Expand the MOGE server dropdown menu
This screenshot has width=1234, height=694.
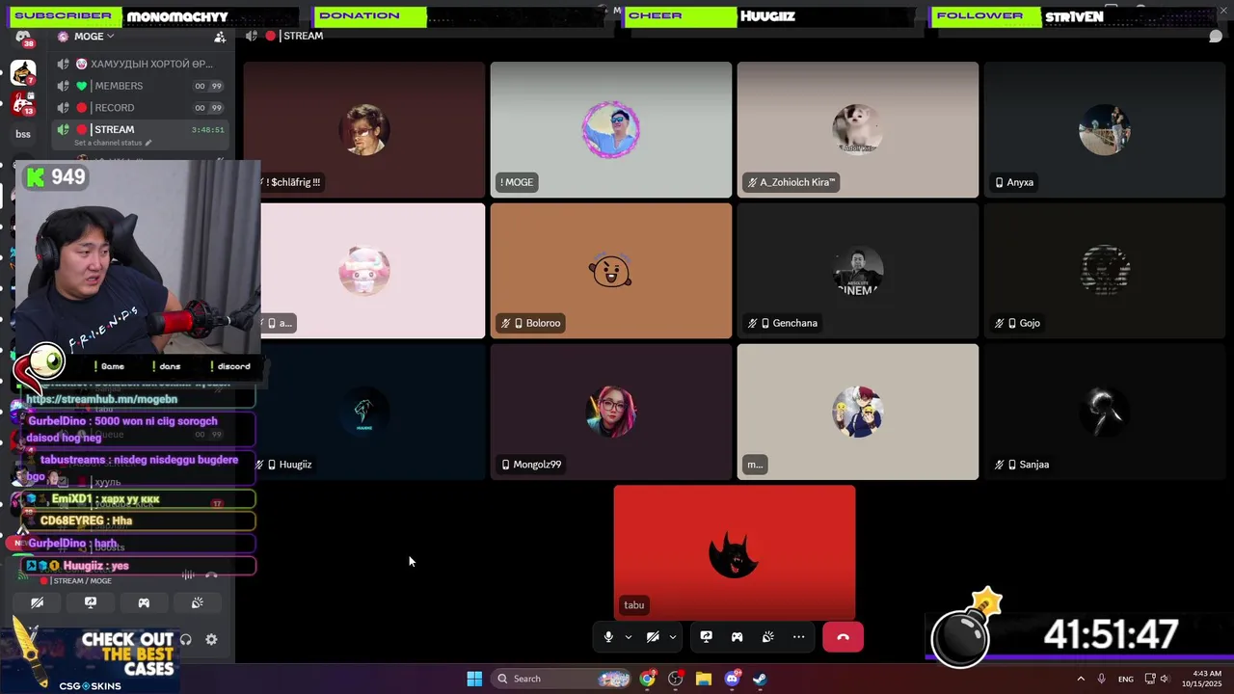click(x=94, y=37)
